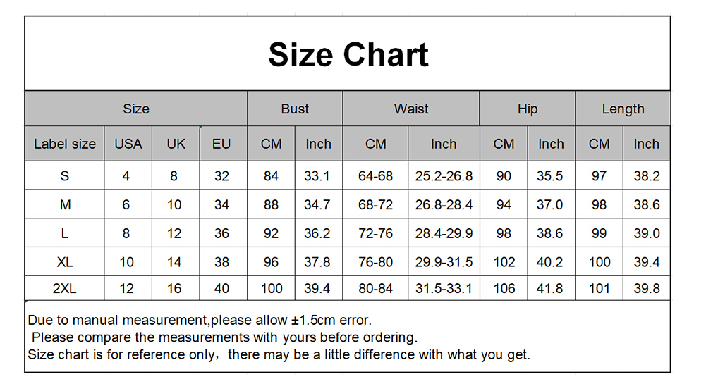Click the Length column header

(x=623, y=109)
